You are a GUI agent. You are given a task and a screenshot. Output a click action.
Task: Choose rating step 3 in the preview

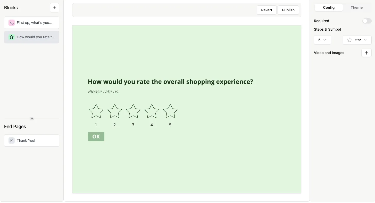point(133,111)
